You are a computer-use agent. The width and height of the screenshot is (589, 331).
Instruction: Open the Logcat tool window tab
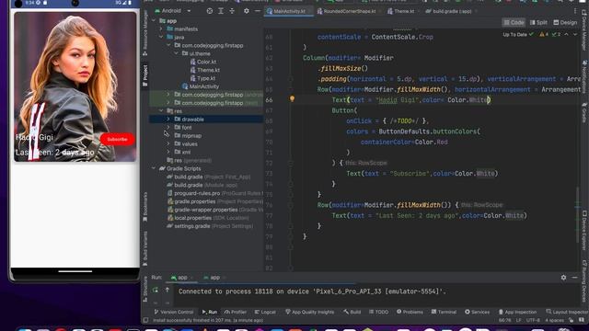pos(265,312)
